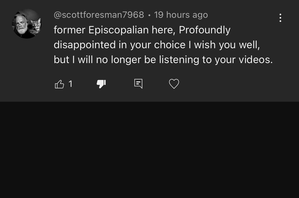Like the comment with the thumbs up icon
This screenshot has width=299, height=198.
click(x=60, y=84)
